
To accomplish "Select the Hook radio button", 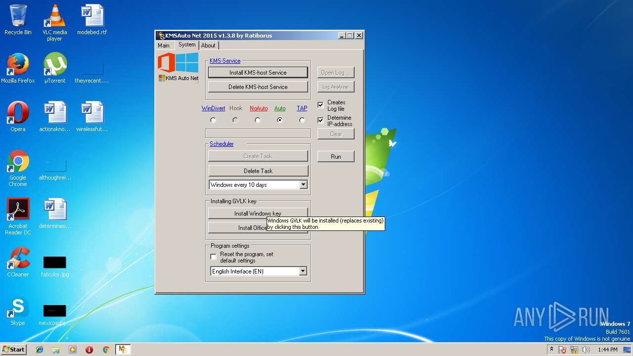I will point(235,120).
